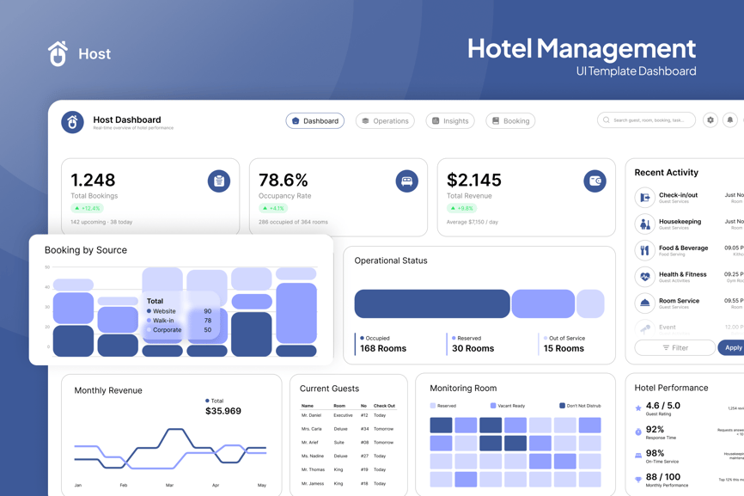The image size is (744, 496).
Task: Select the Housekeeping activity icon
Action: (644, 224)
